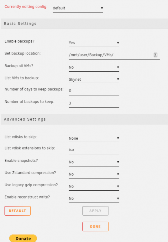Screen dimensions: 168x242
Task: Click the vdisk extensions to skip field
Action: 94,150
